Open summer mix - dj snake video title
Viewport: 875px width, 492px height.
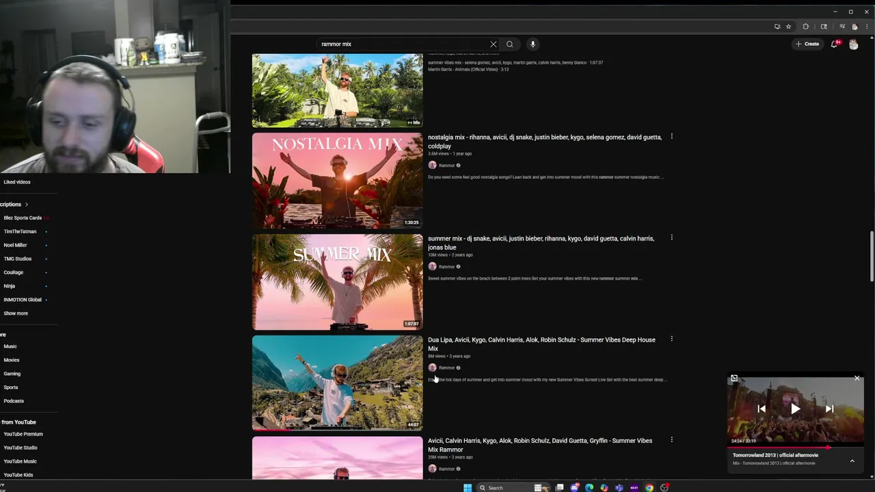[541, 243]
